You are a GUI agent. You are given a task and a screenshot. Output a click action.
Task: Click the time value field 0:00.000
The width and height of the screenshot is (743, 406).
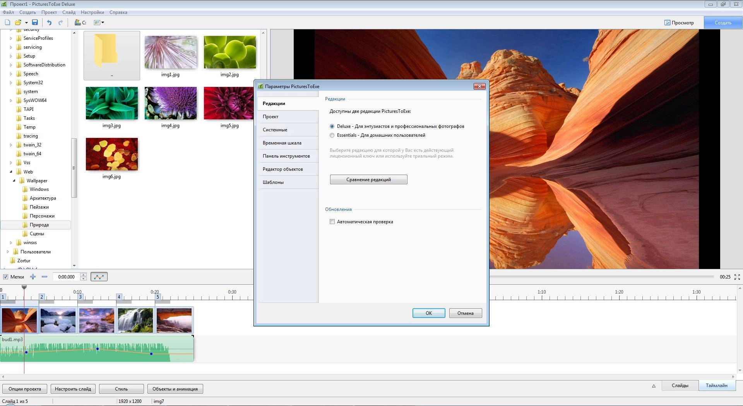point(66,277)
